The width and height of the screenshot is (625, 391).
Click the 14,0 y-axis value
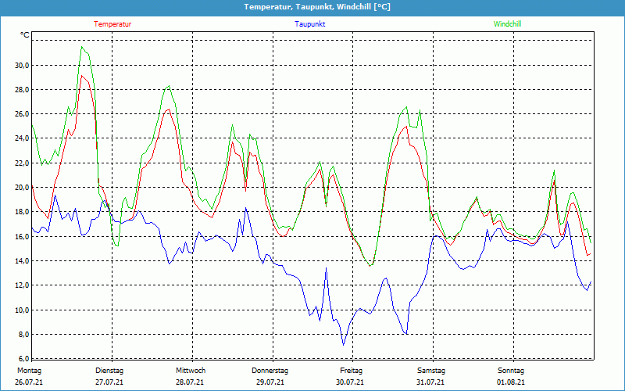point(22,261)
